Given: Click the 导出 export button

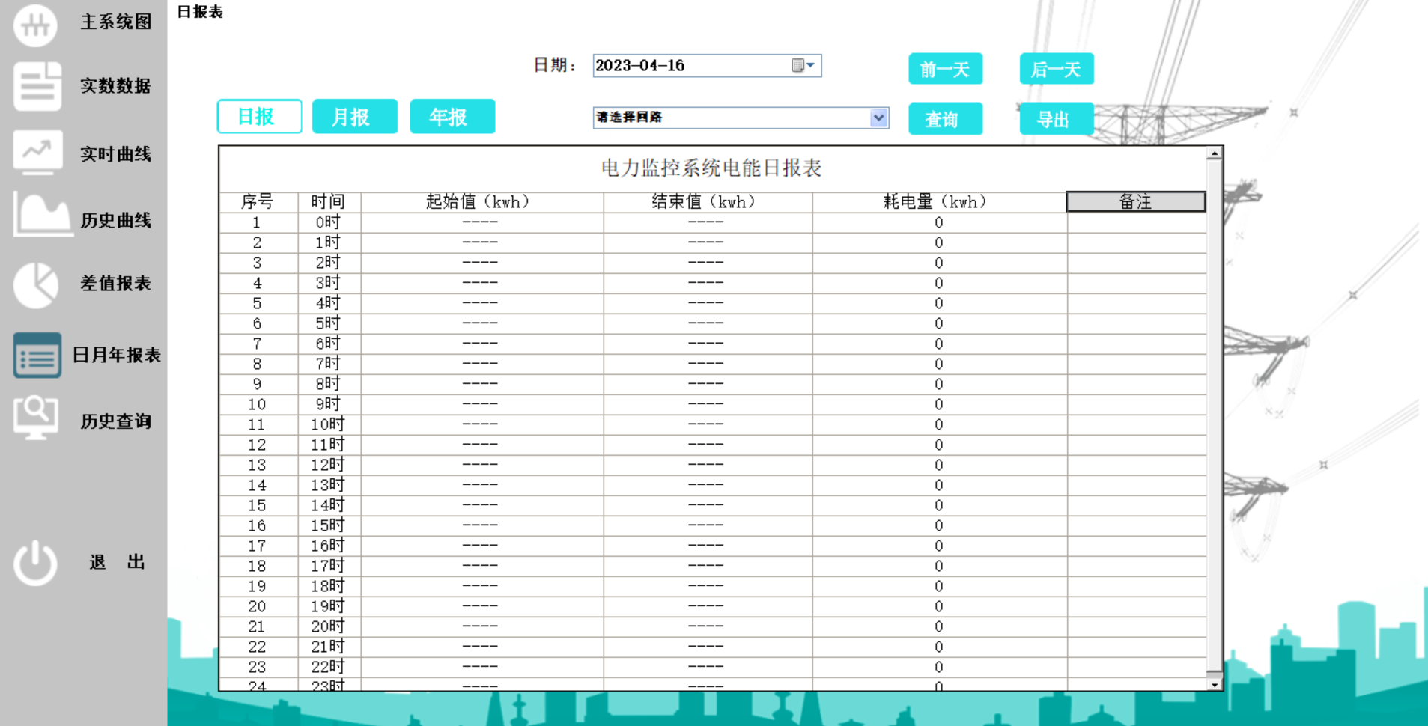Looking at the screenshot, I should point(1056,118).
